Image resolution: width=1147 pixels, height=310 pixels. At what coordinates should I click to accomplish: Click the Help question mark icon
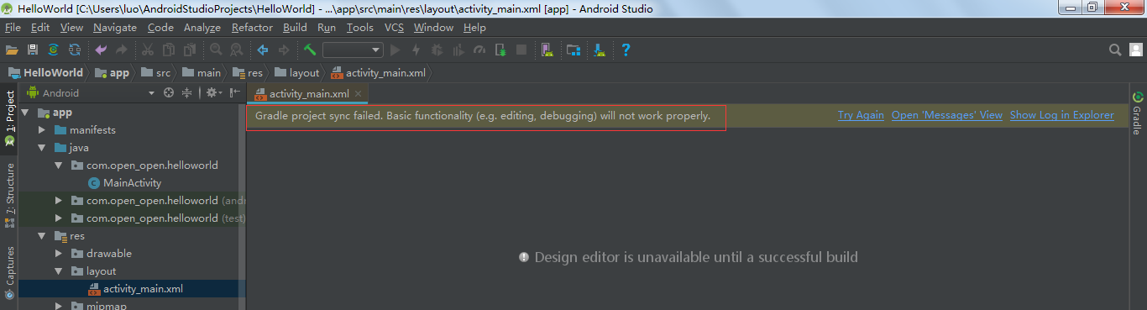click(x=626, y=50)
